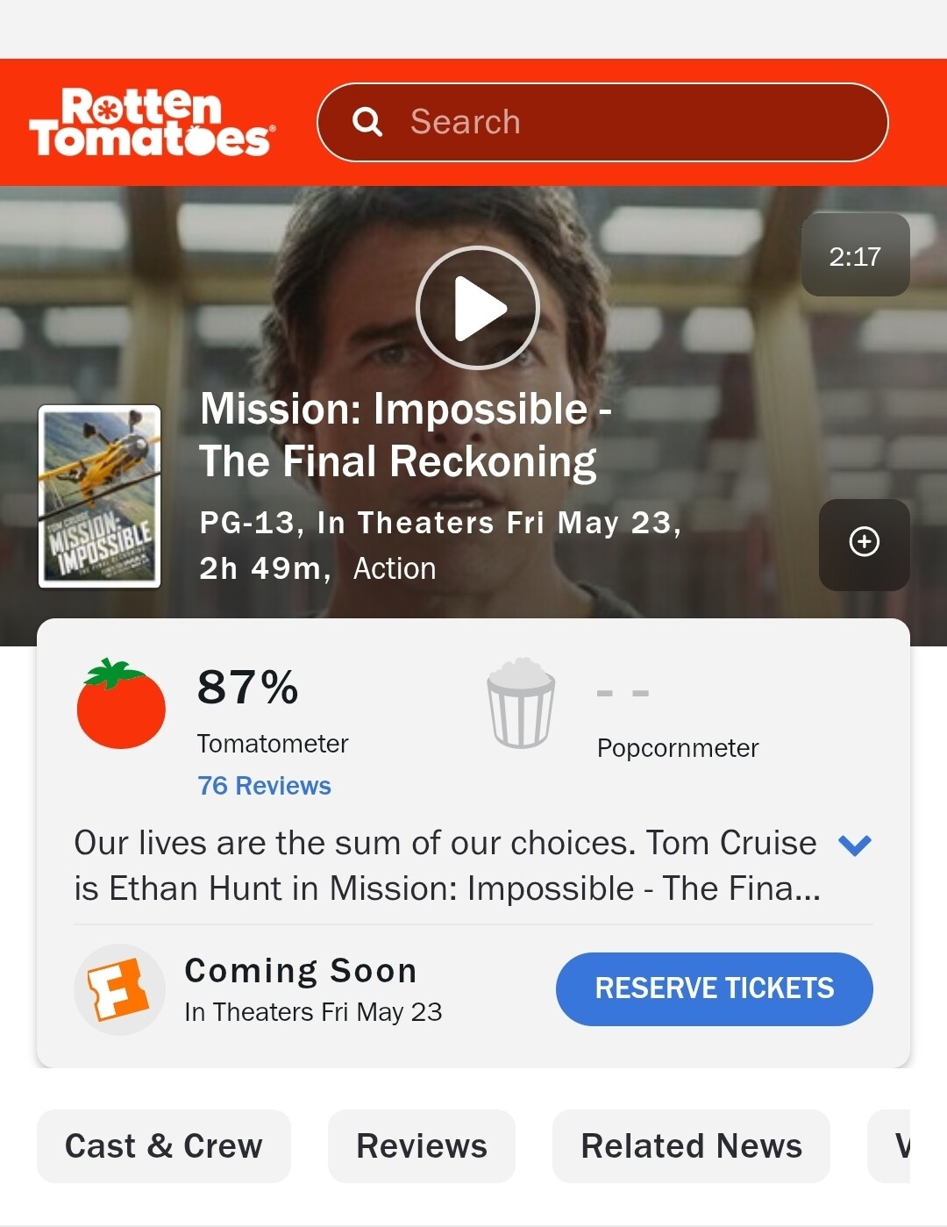The height and width of the screenshot is (1227, 947).
Task: Select the Related News tab
Action: click(691, 1146)
